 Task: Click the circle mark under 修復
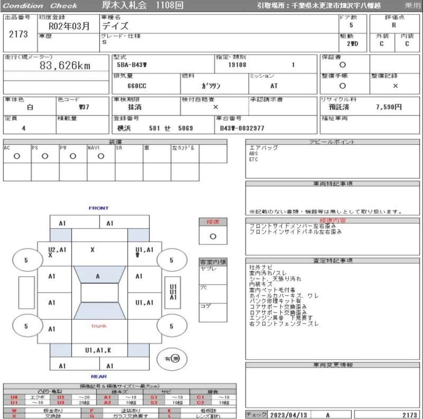[213, 236]
